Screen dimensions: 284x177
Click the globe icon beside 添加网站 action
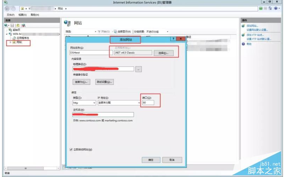(x=243, y=26)
